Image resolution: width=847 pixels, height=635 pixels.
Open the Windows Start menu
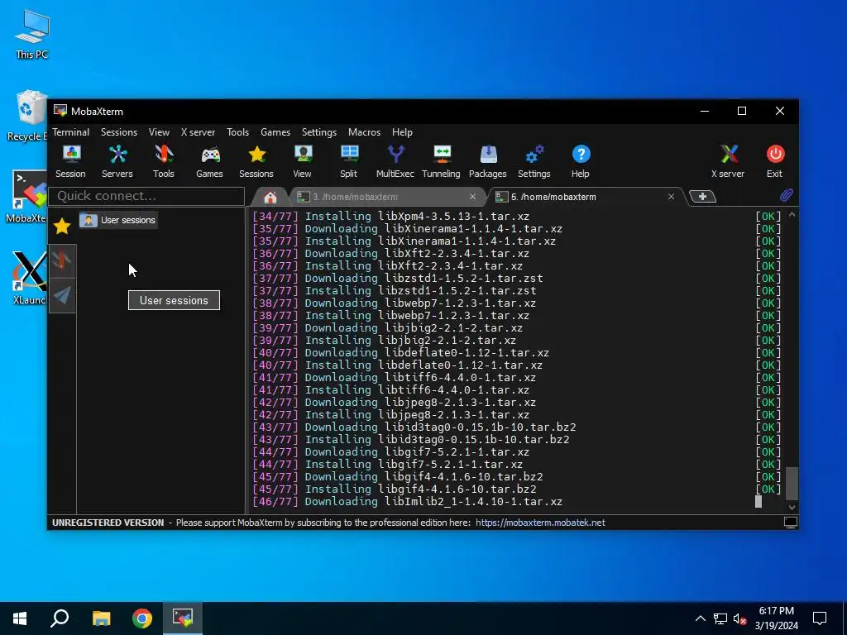coord(20,618)
